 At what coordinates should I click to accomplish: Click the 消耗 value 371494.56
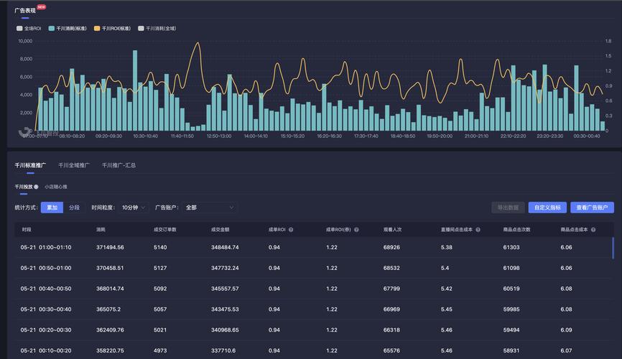point(110,247)
